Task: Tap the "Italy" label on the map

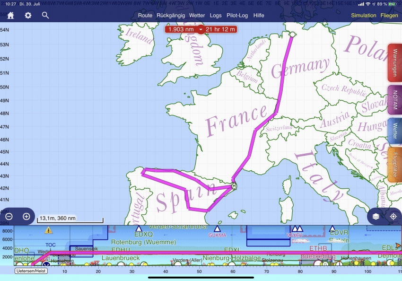Action: pyautogui.click(x=319, y=176)
